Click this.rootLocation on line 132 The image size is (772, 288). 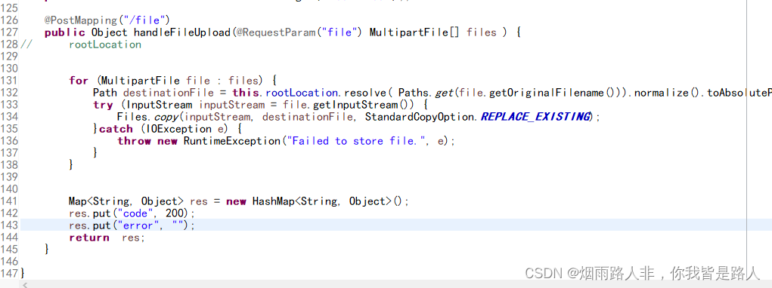coord(285,93)
